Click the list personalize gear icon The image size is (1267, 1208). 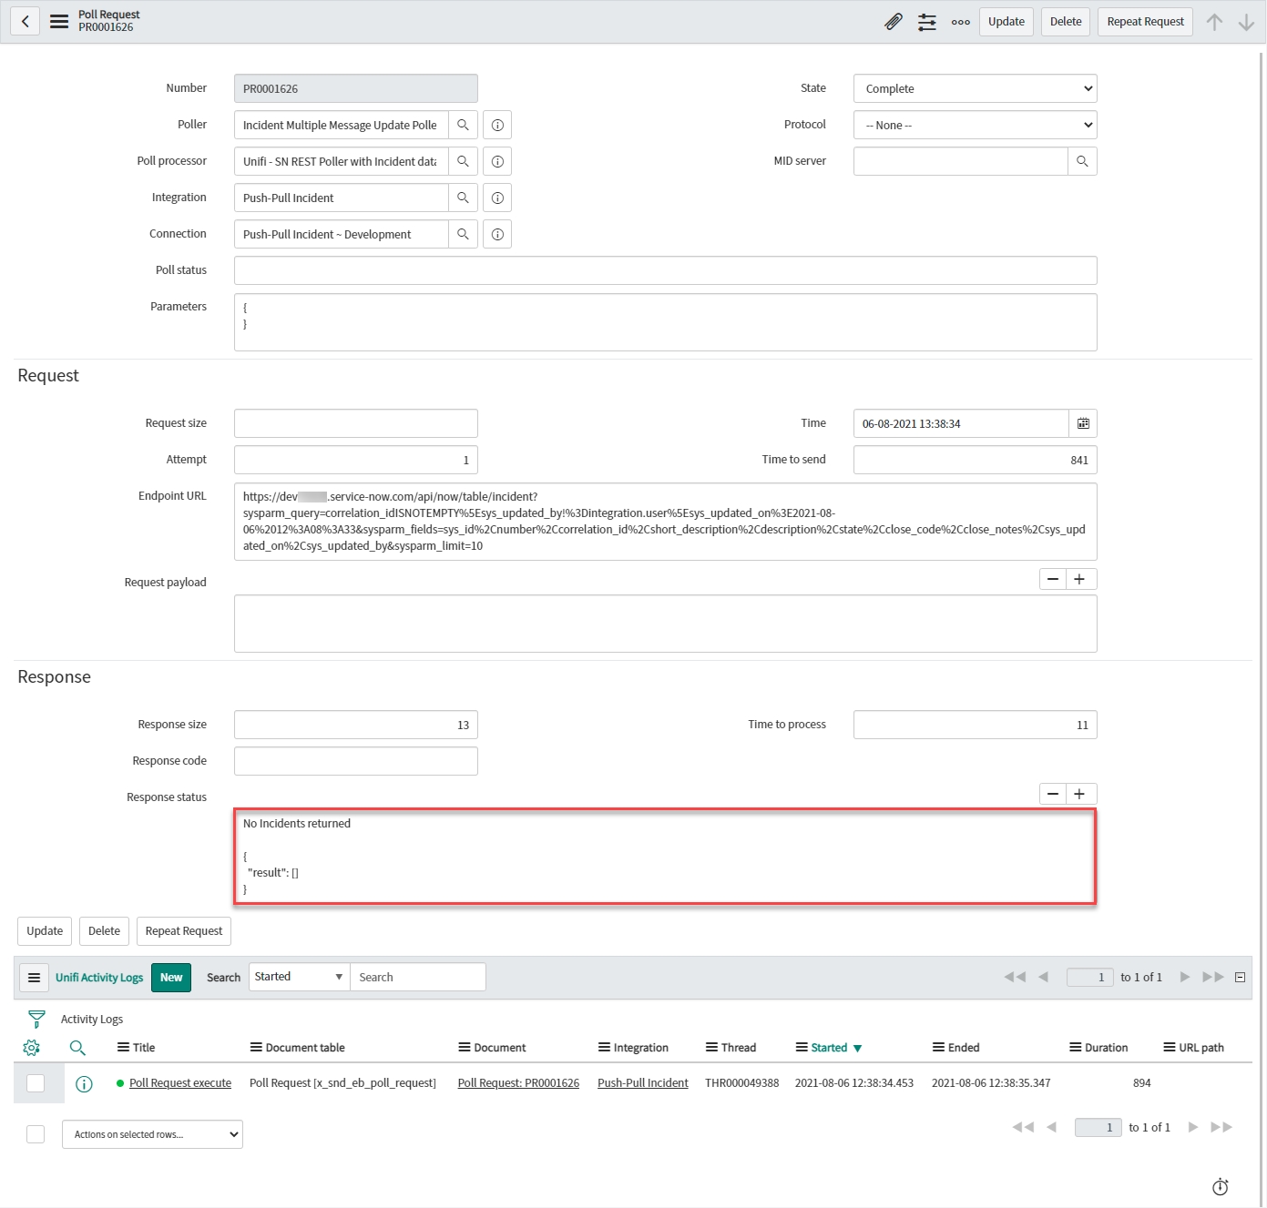[x=32, y=1048]
